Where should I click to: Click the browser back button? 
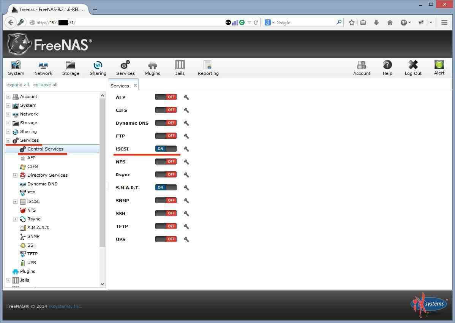click(x=11, y=22)
